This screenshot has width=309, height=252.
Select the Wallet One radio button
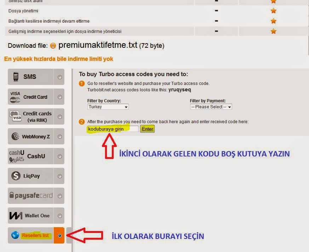[60, 216]
